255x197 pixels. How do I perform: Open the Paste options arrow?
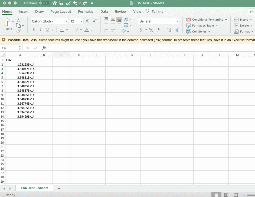pyautogui.click(x=13, y=22)
